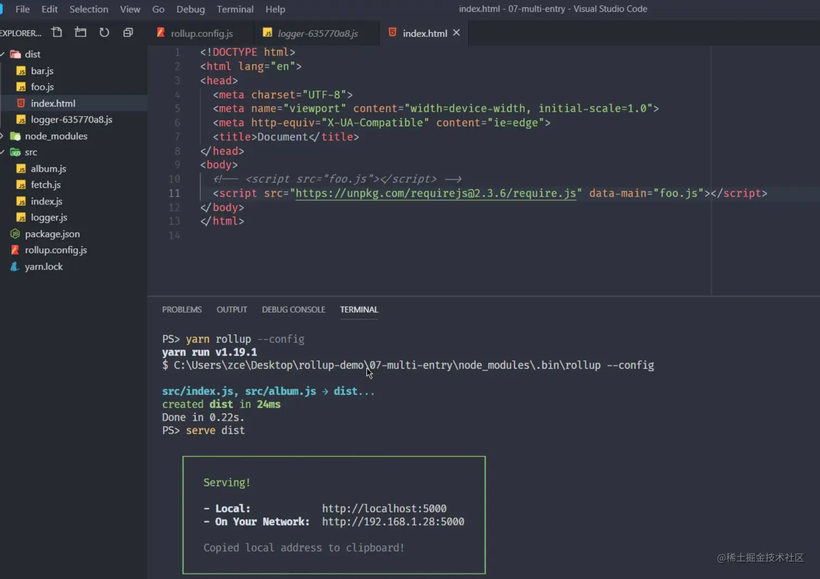The height and width of the screenshot is (579, 820).
Task: Click the JS icon beside foo.js
Action: (21, 87)
